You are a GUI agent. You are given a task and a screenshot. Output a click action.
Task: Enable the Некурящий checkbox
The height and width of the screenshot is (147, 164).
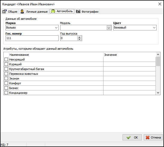click(6, 59)
